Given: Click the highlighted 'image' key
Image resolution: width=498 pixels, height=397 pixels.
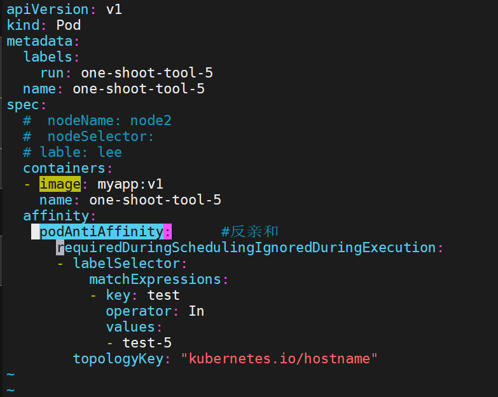Looking at the screenshot, I should (60, 184).
